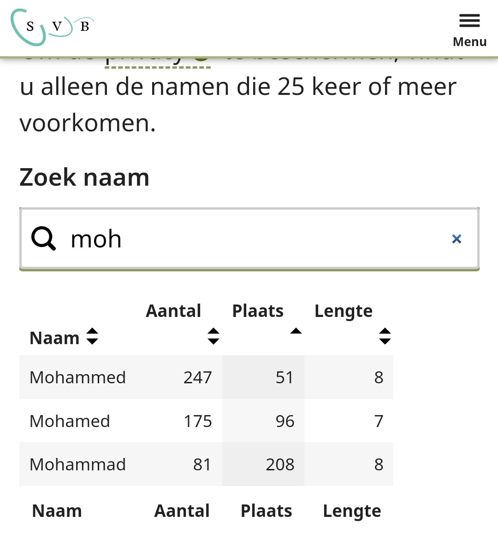Image resolution: width=498 pixels, height=545 pixels.
Task: Sort by Naam column arrows
Action: [x=92, y=336]
